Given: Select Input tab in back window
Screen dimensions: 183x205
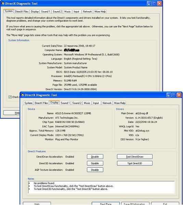Looking at the screenshot, I should [76, 12].
